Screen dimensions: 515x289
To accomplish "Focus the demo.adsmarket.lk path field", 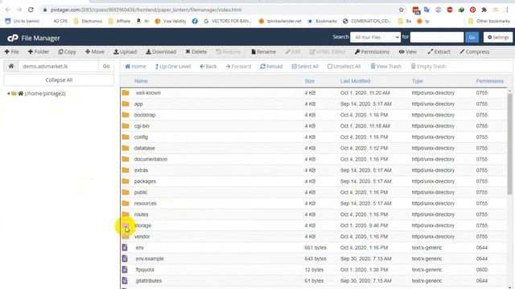I will 58,66.
